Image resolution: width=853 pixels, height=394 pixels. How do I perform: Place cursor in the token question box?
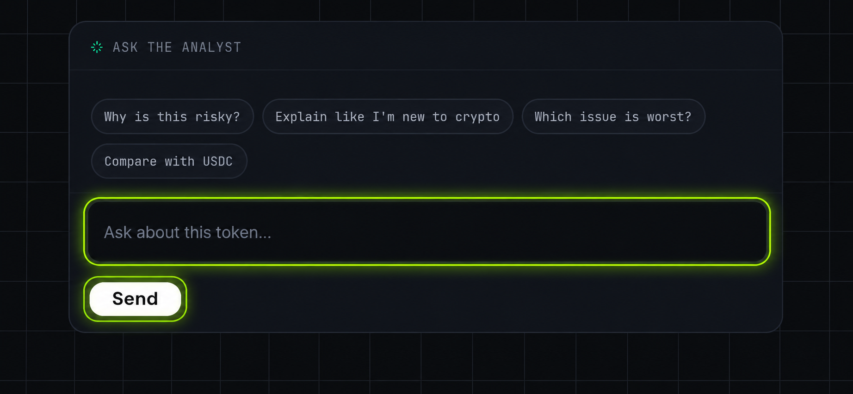coord(427,231)
